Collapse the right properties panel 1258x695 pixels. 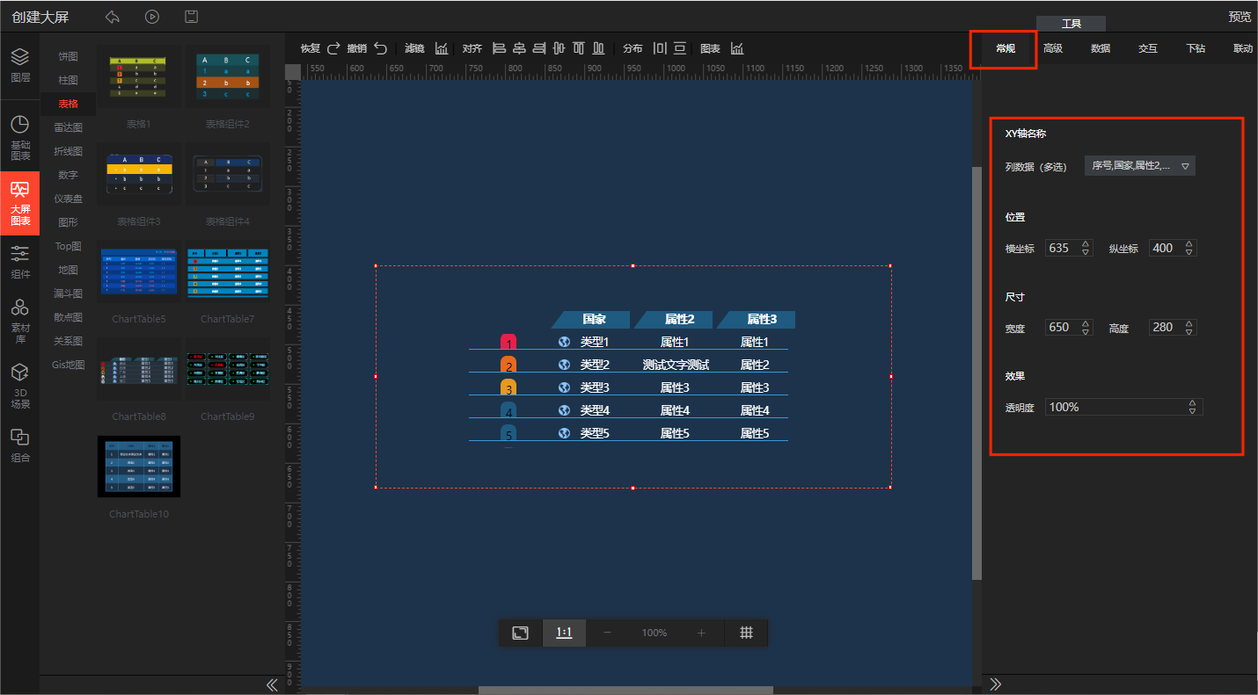pyautogui.click(x=996, y=684)
